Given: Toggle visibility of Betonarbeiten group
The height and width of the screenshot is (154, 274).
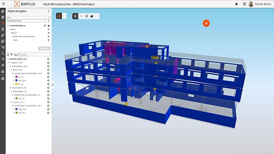Looking at the screenshot, I should 49,66.
